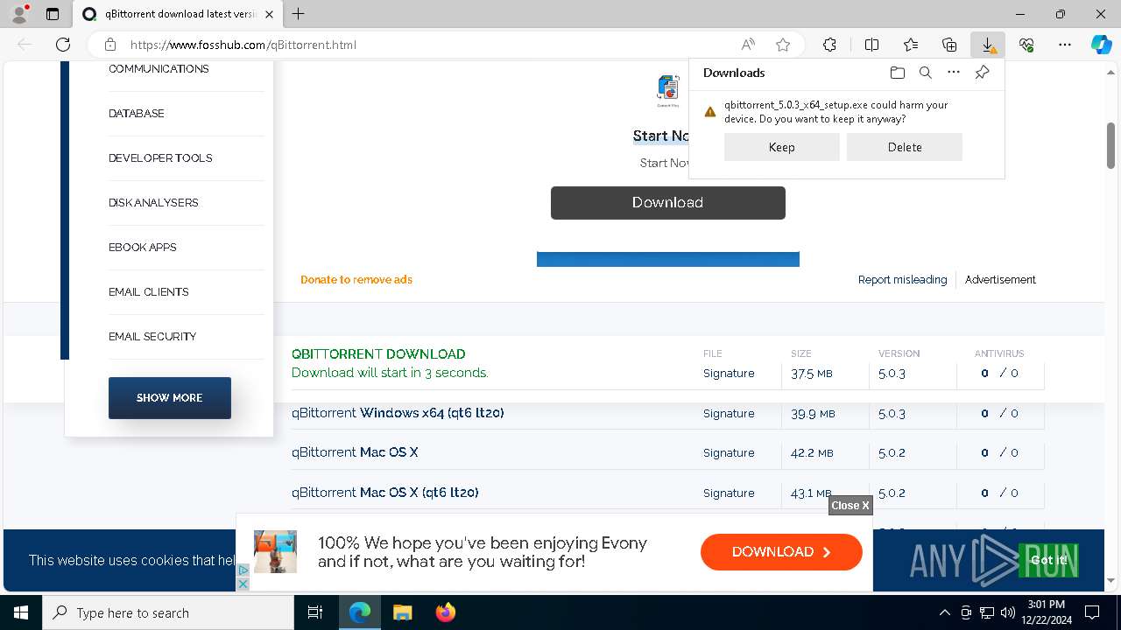Open Signature for the 37.5 MB file
This screenshot has height=630, width=1121.
click(x=729, y=374)
